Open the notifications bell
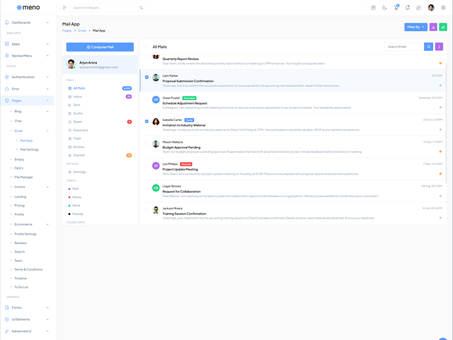This screenshot has width=453, height=340. [407, 8]
